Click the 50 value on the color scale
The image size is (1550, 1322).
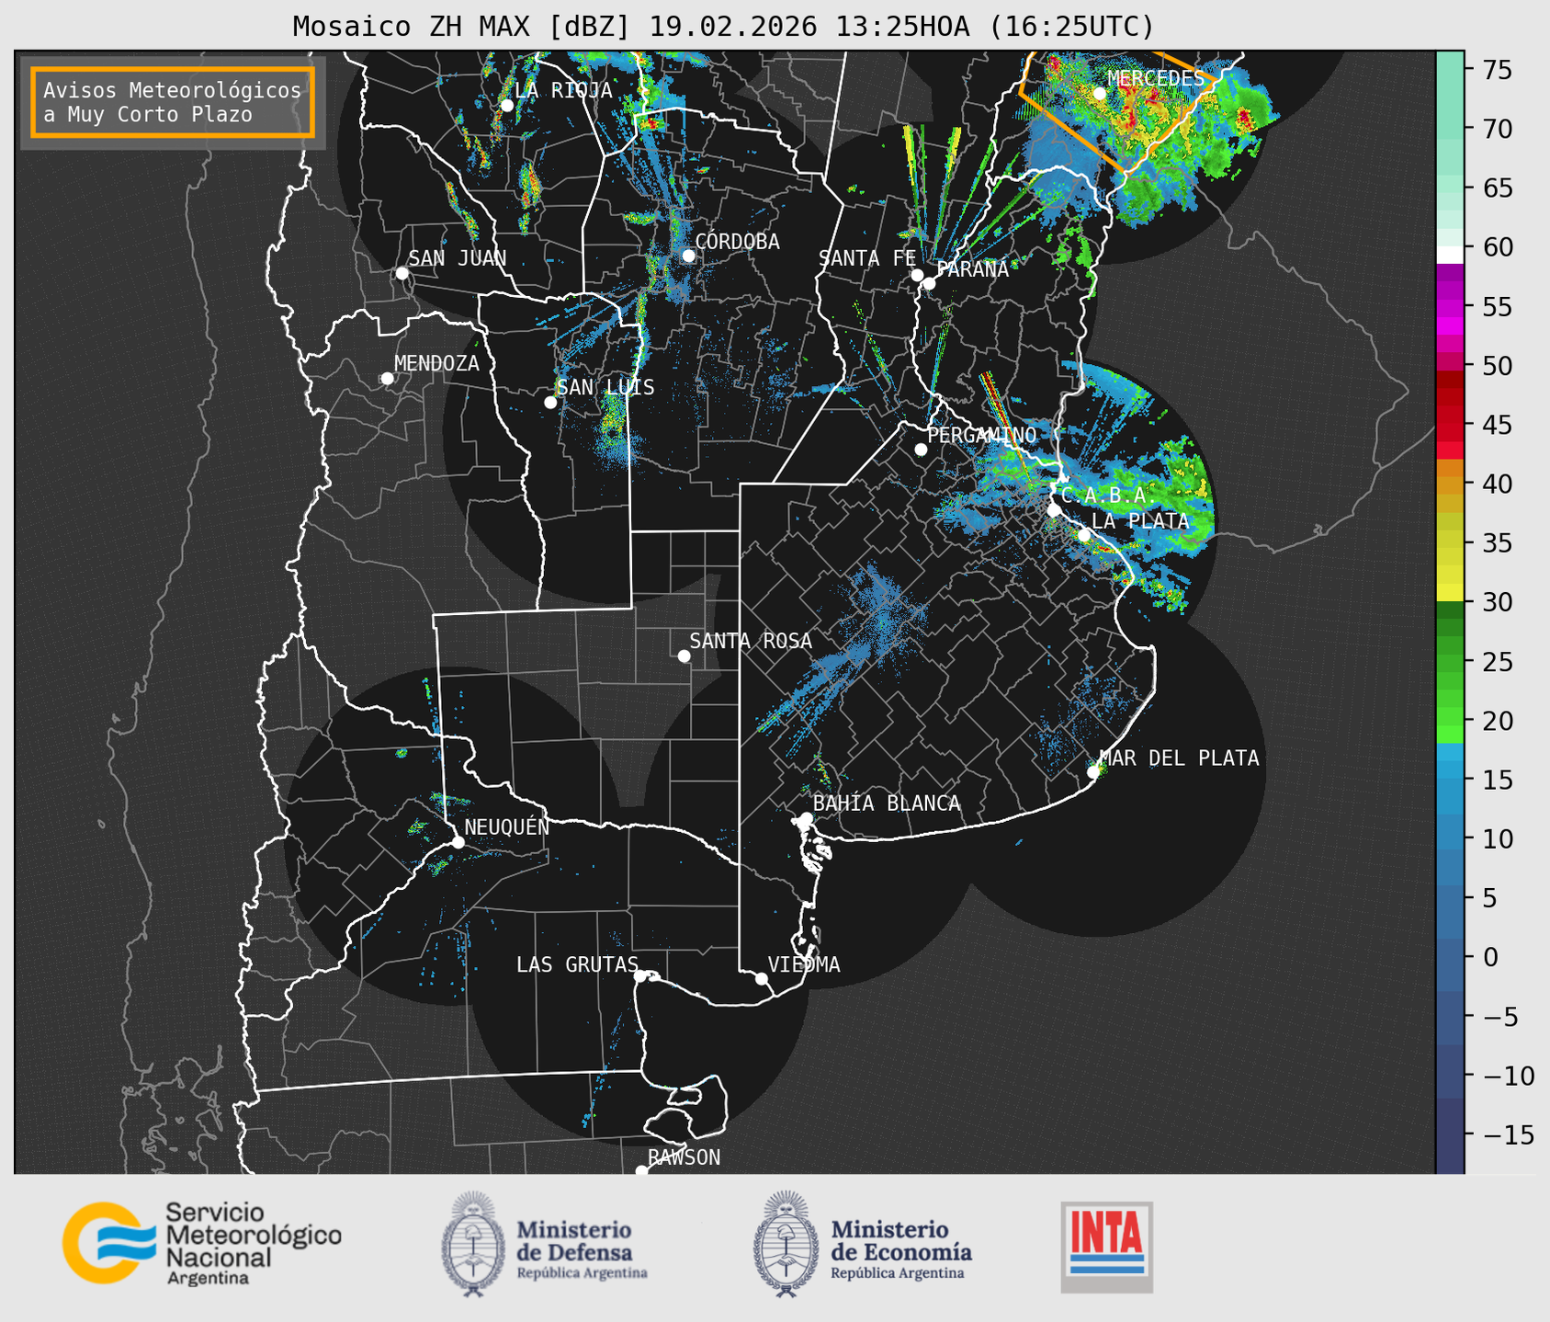(1496, 366)
